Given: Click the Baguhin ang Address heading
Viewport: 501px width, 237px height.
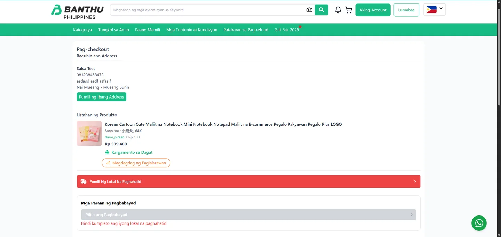Looking at the screenshot, I should 97,56.
